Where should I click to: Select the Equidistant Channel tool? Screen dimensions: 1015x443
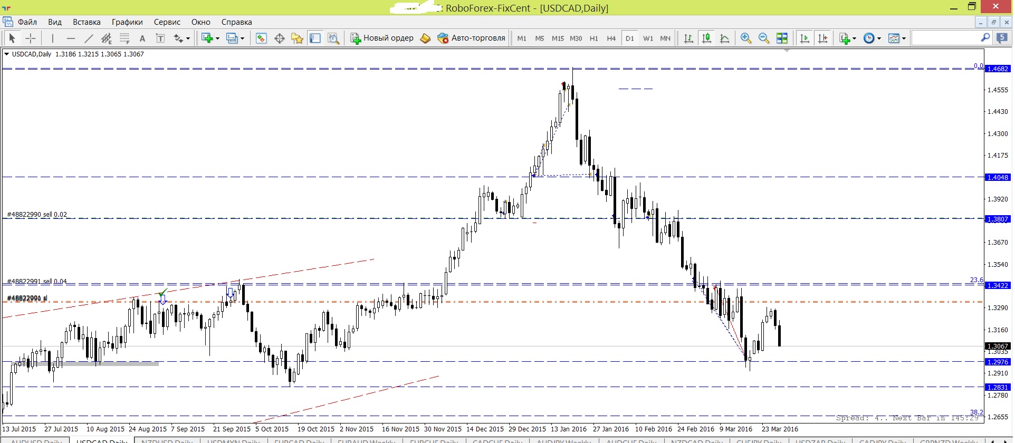[107, 38]
